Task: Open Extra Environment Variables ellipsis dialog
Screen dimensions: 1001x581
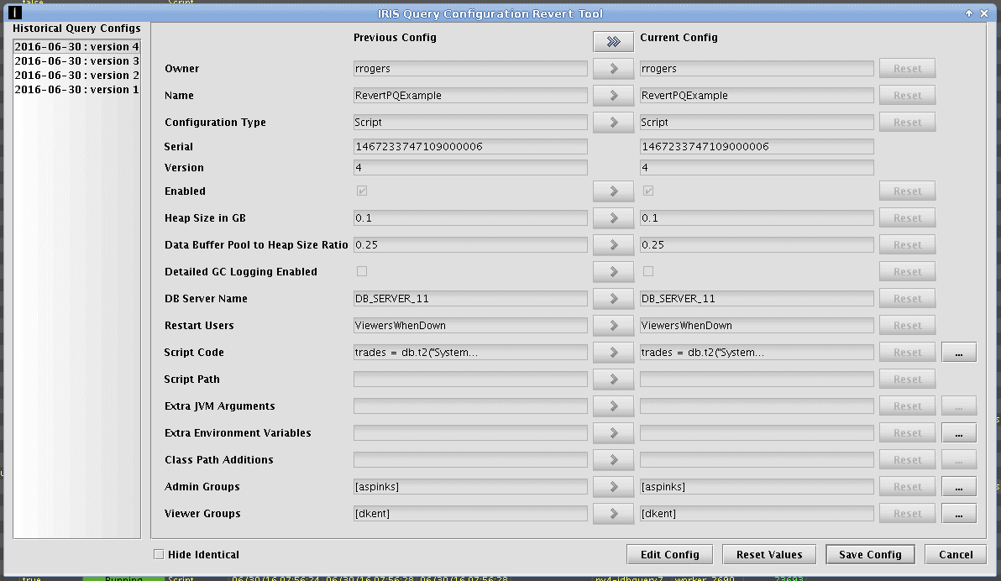Action: click(958, 433)
